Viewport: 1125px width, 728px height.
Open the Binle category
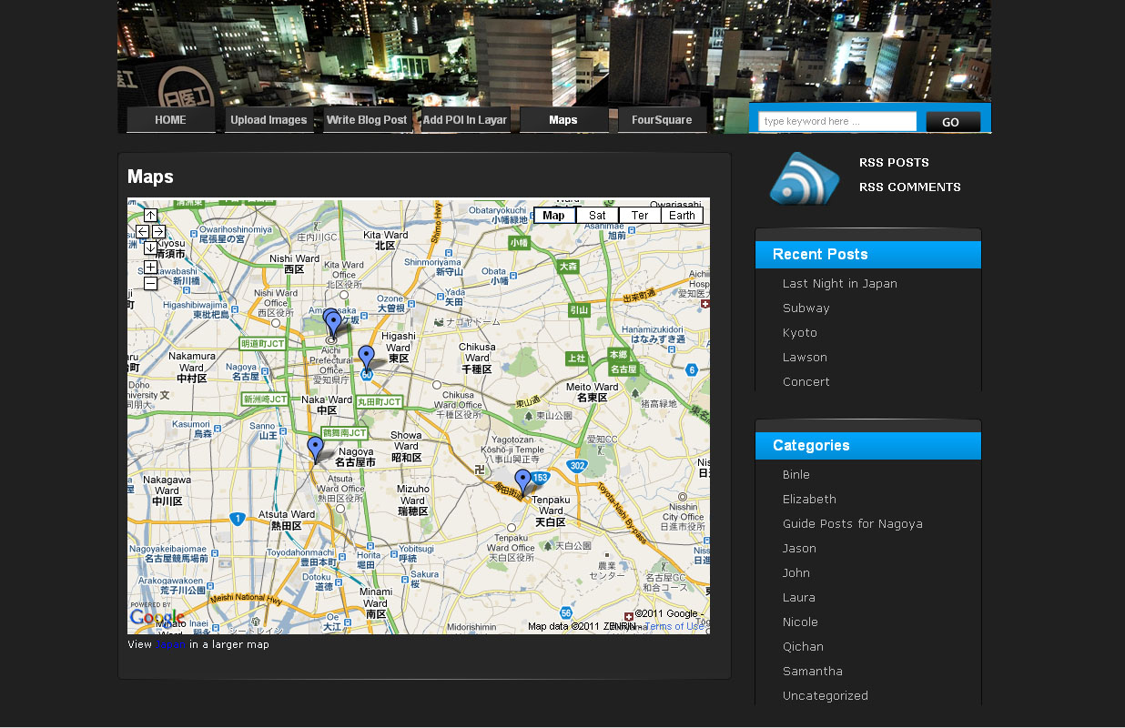[x=796, y=475]
